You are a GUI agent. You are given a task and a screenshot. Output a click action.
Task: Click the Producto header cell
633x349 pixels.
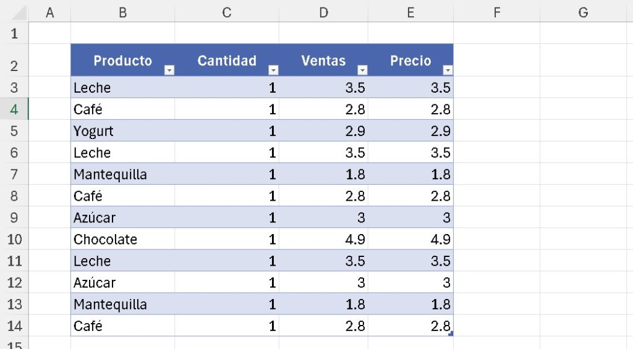click(x=122, y=61)
